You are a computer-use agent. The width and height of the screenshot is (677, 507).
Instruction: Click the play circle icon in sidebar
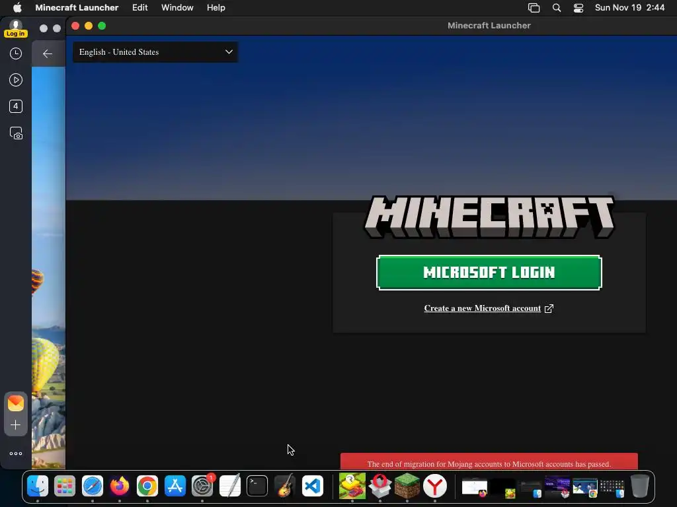click(x=16, y=80)
